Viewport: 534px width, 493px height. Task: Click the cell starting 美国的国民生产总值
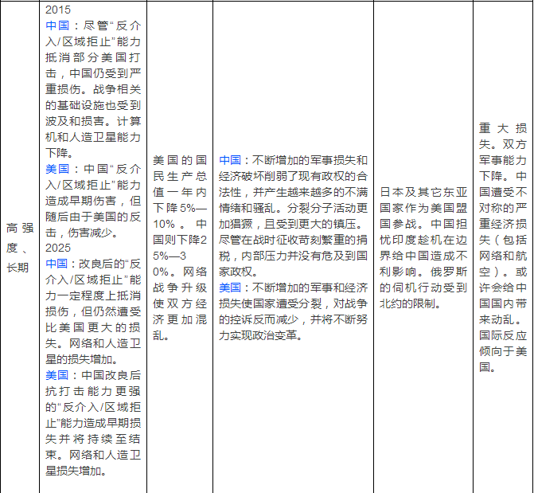coord(180,247)
